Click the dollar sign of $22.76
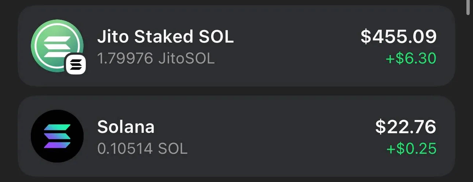The height and width of the screenshot is (182, 473). [x=381, y=127]
